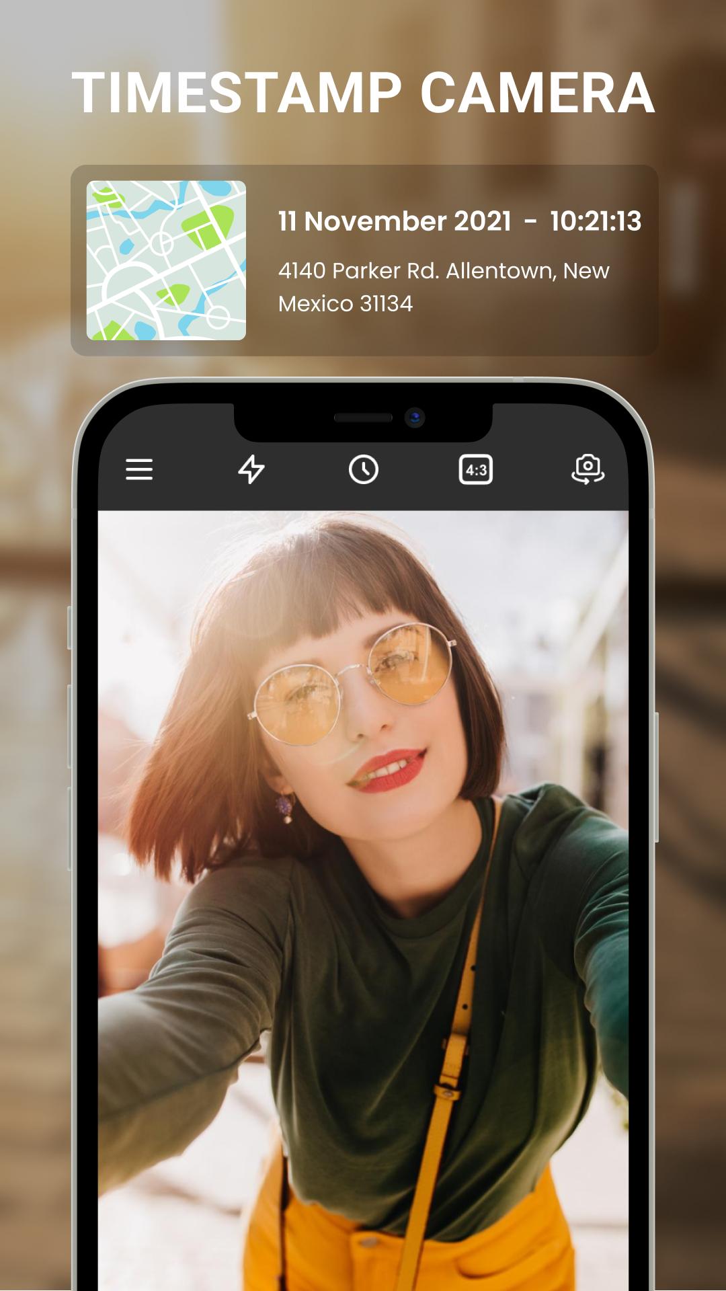This screenshot has width=726, height=1291.
Task: Change the 4:3 aspect ratio icon
Action: pyautogui.click(x=476, y=469)
